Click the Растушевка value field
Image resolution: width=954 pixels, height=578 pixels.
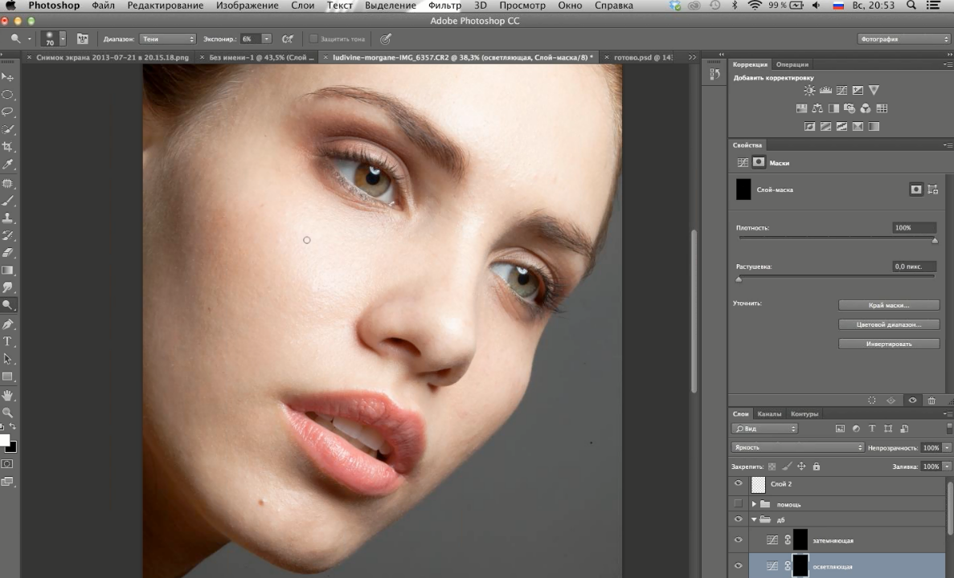(914, 267)
